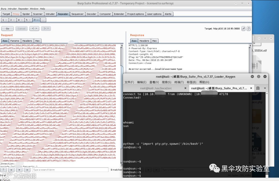Open a new terminal tab icon
Viewport: 279px width, 181px height.
258,88
